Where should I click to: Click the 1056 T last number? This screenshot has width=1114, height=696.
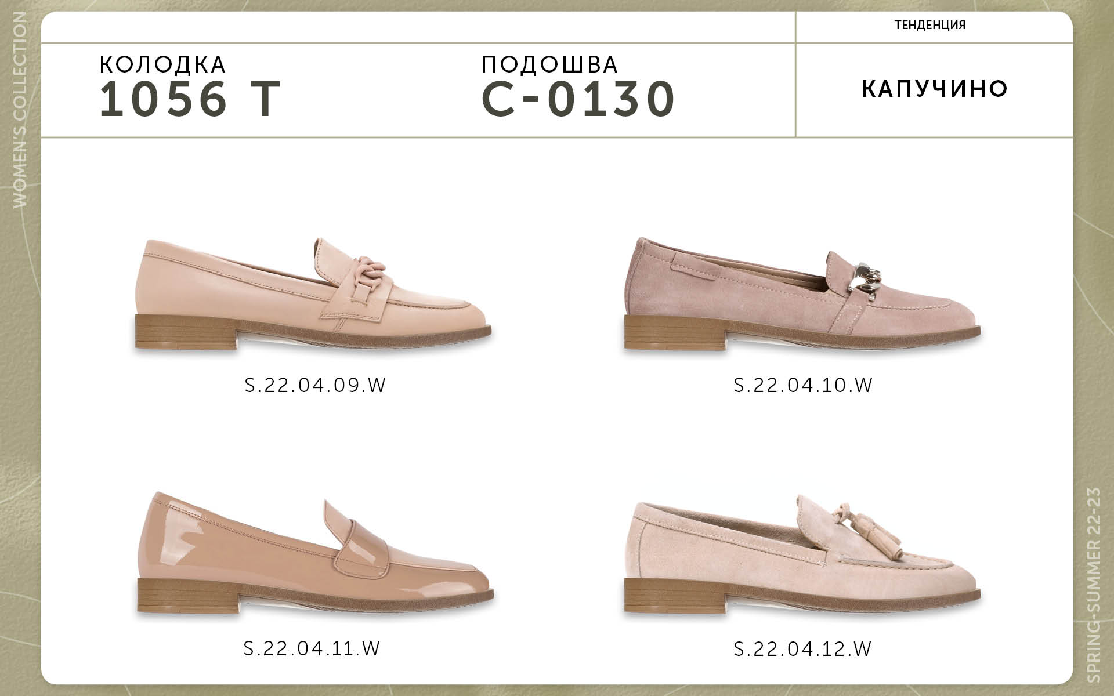point(190,99)
